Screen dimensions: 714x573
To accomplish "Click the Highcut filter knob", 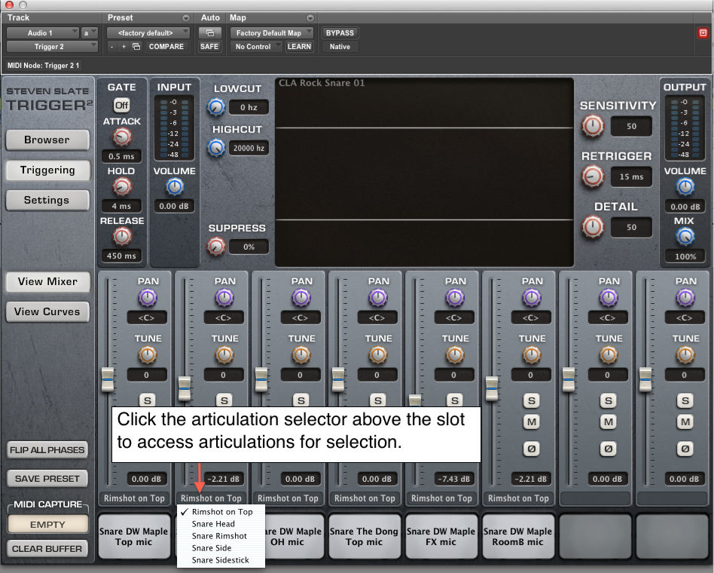I will pos(216,149).
